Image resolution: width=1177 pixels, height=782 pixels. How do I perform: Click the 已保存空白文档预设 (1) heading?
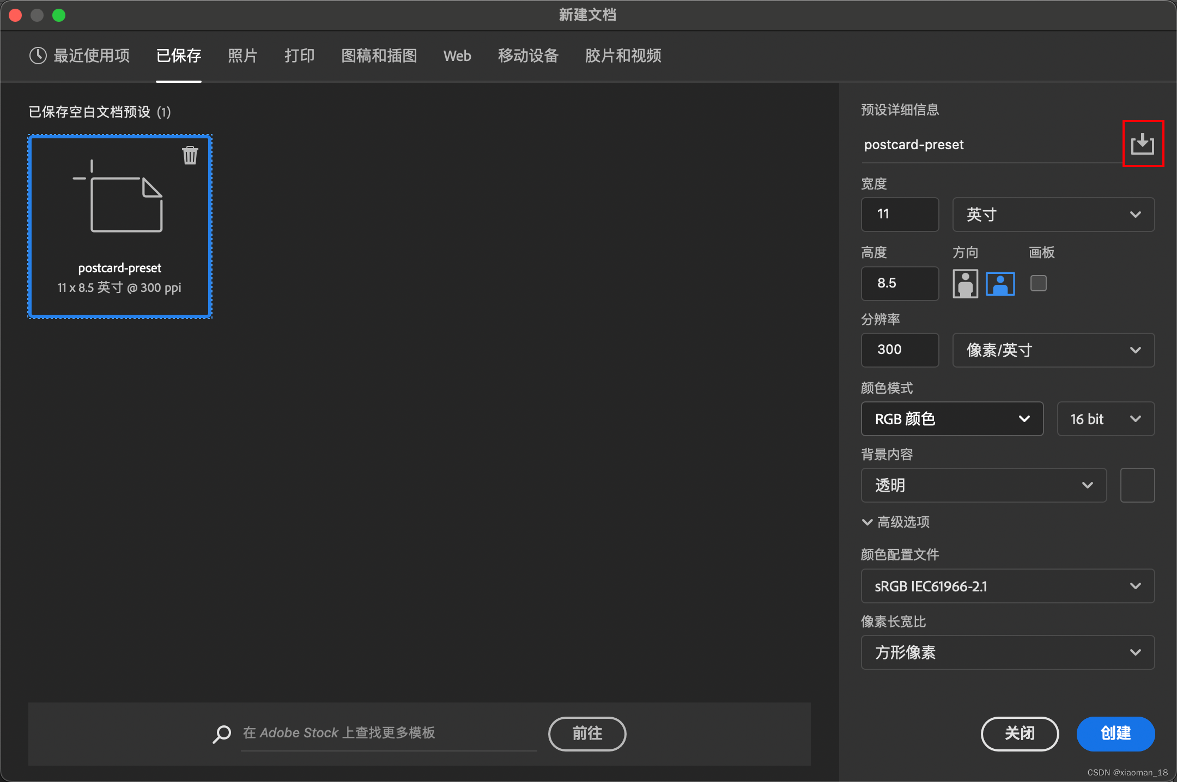(100, 112)
